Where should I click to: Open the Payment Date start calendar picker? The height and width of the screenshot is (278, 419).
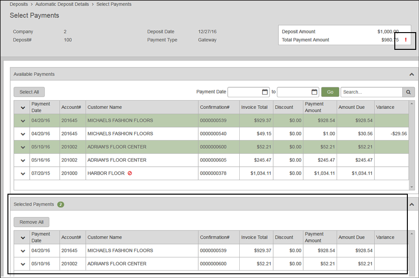pos(264,92)
